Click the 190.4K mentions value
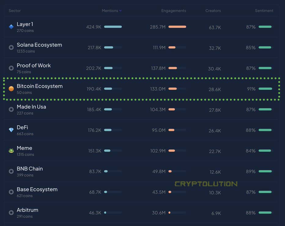Image resolution: width=285 pixels, height=226 pixels. coord(94,89)
